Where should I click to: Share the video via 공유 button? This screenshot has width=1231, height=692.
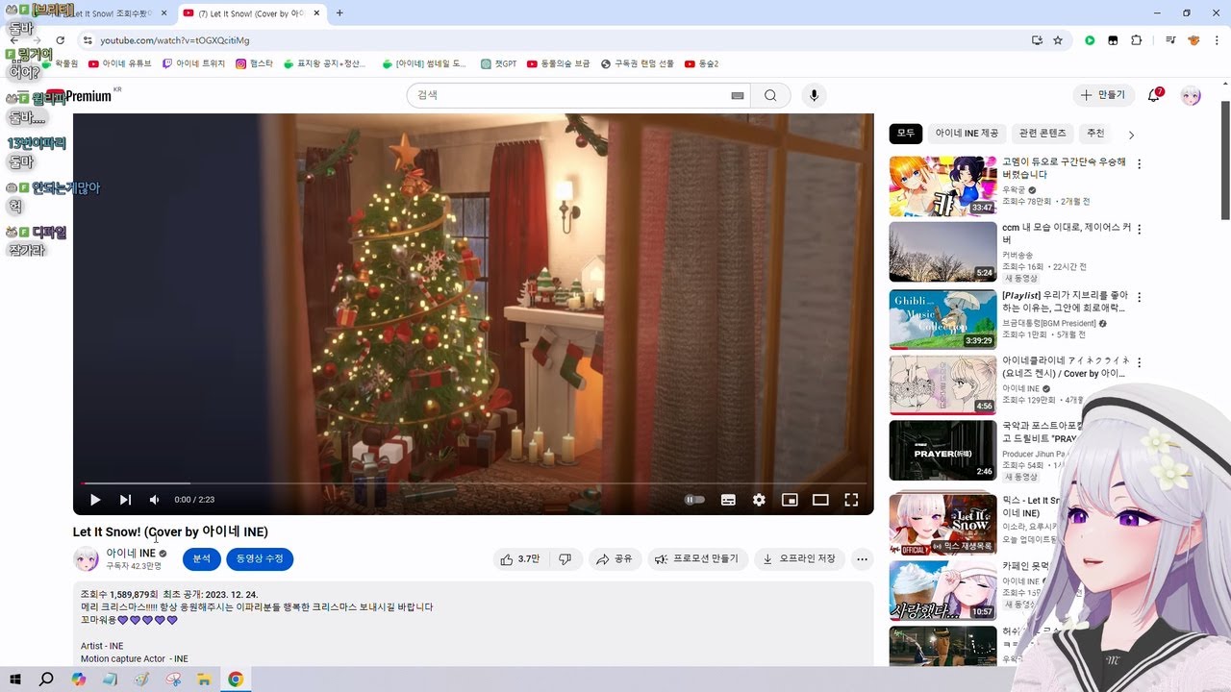[614, 558]
